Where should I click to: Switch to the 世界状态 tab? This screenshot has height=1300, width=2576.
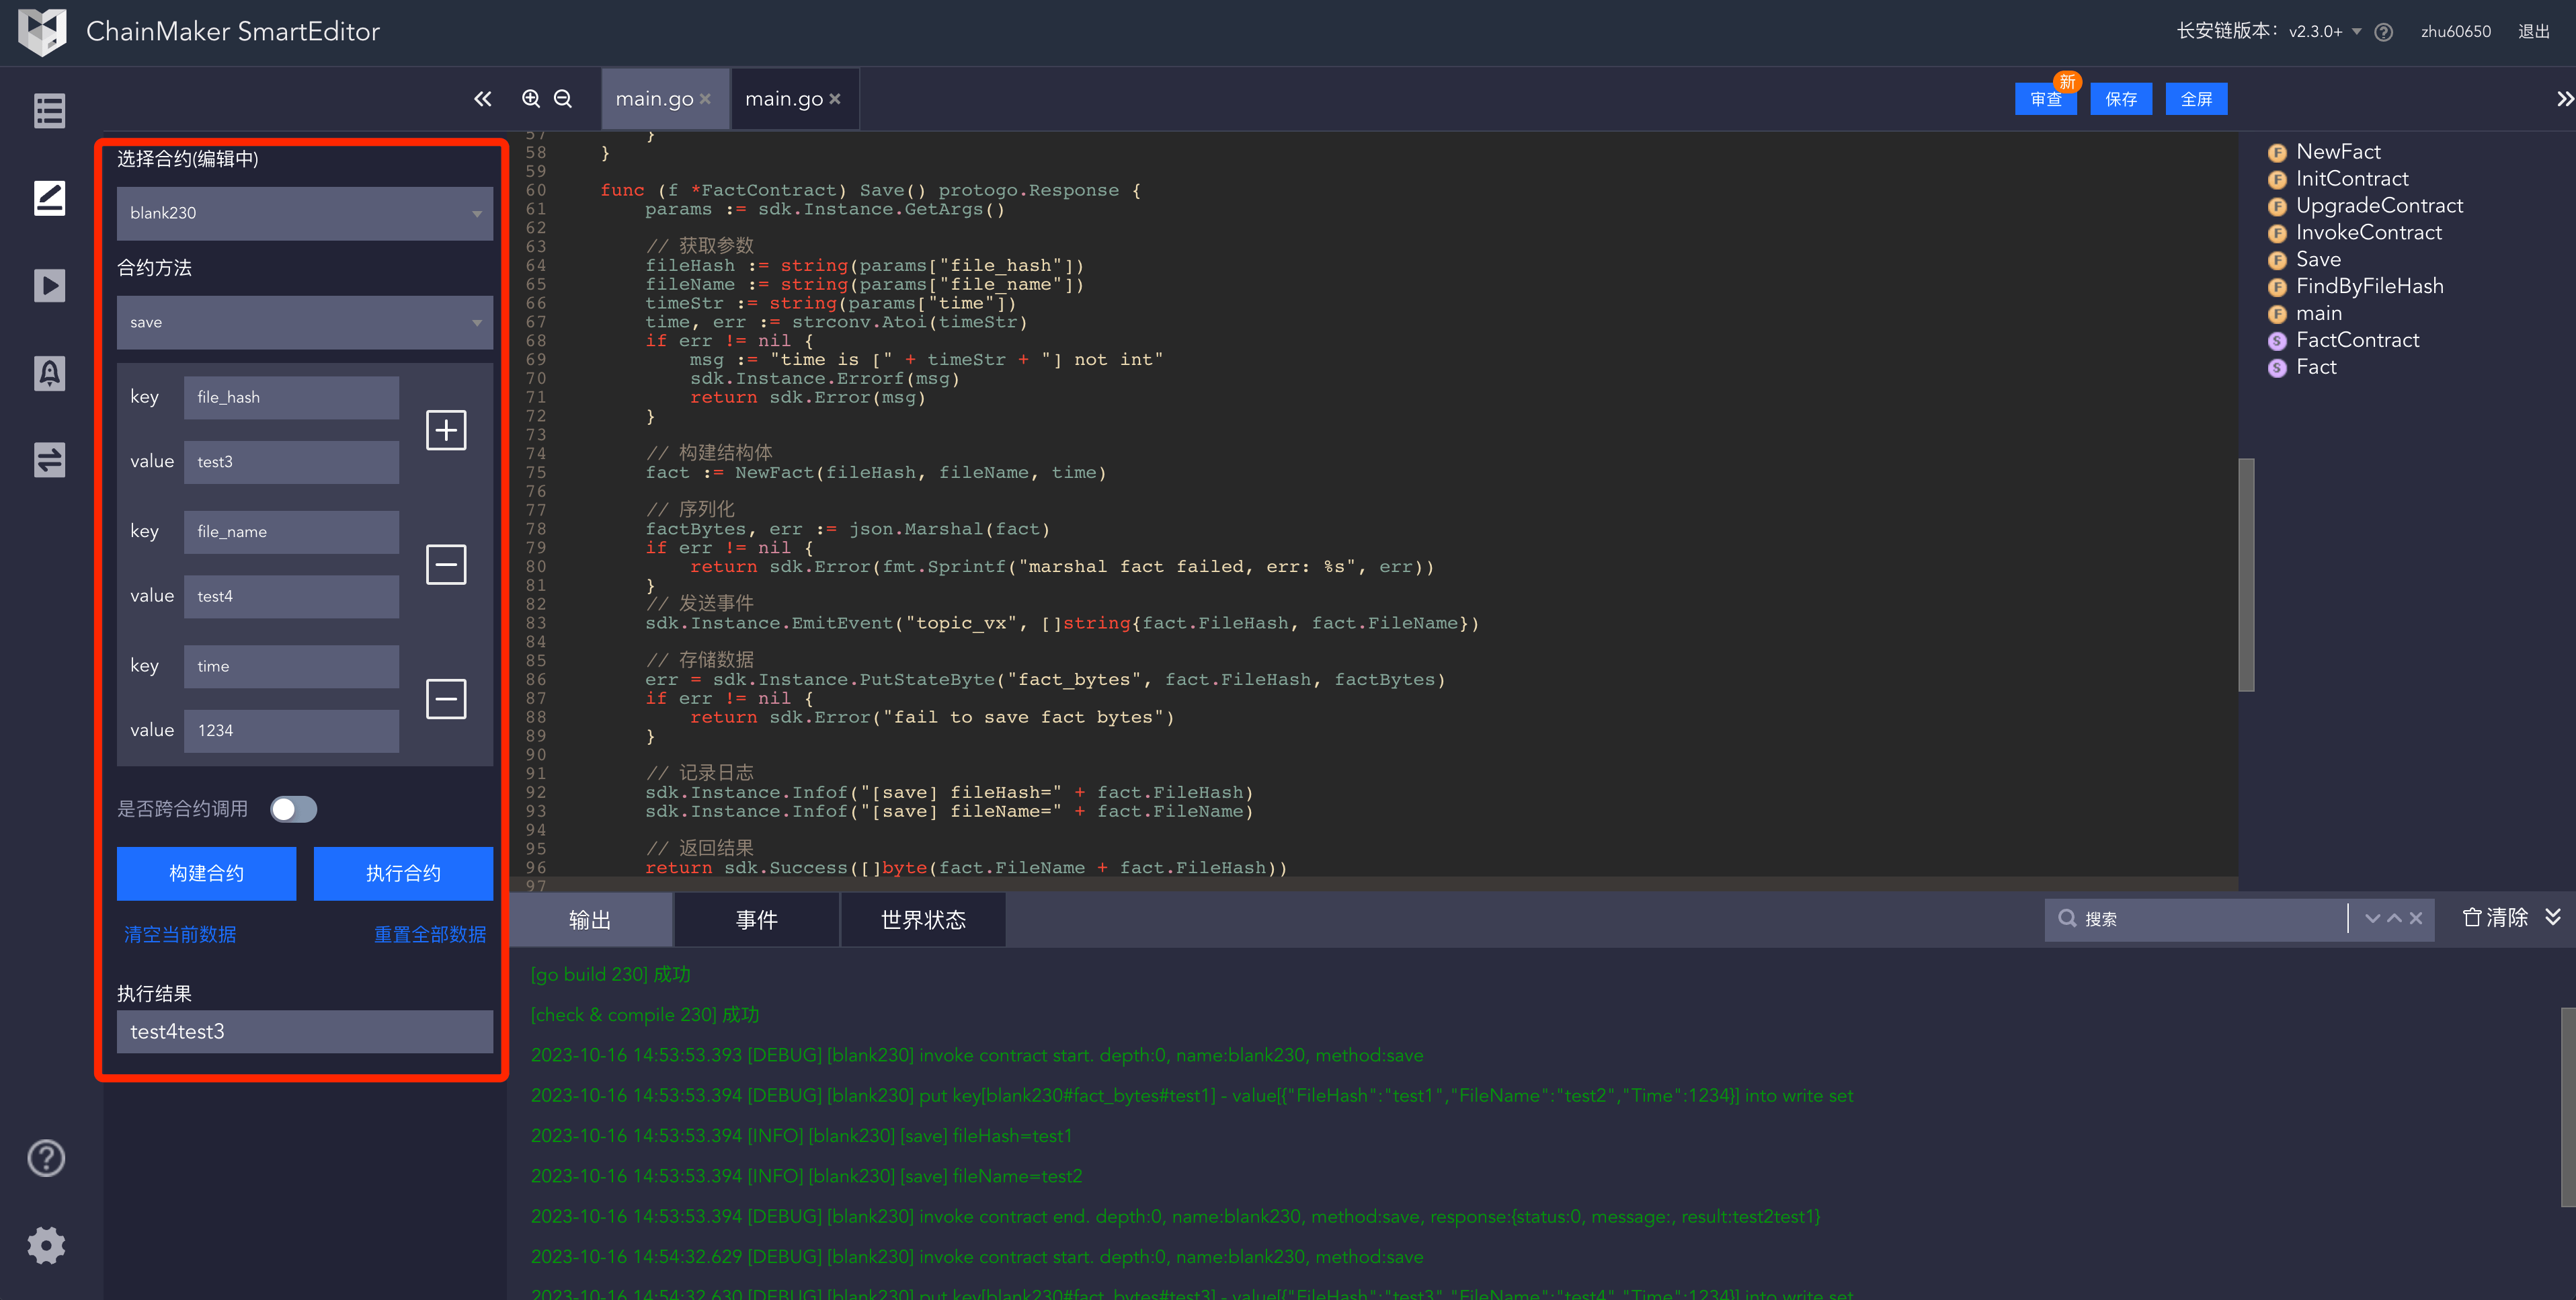pos(922,919)
